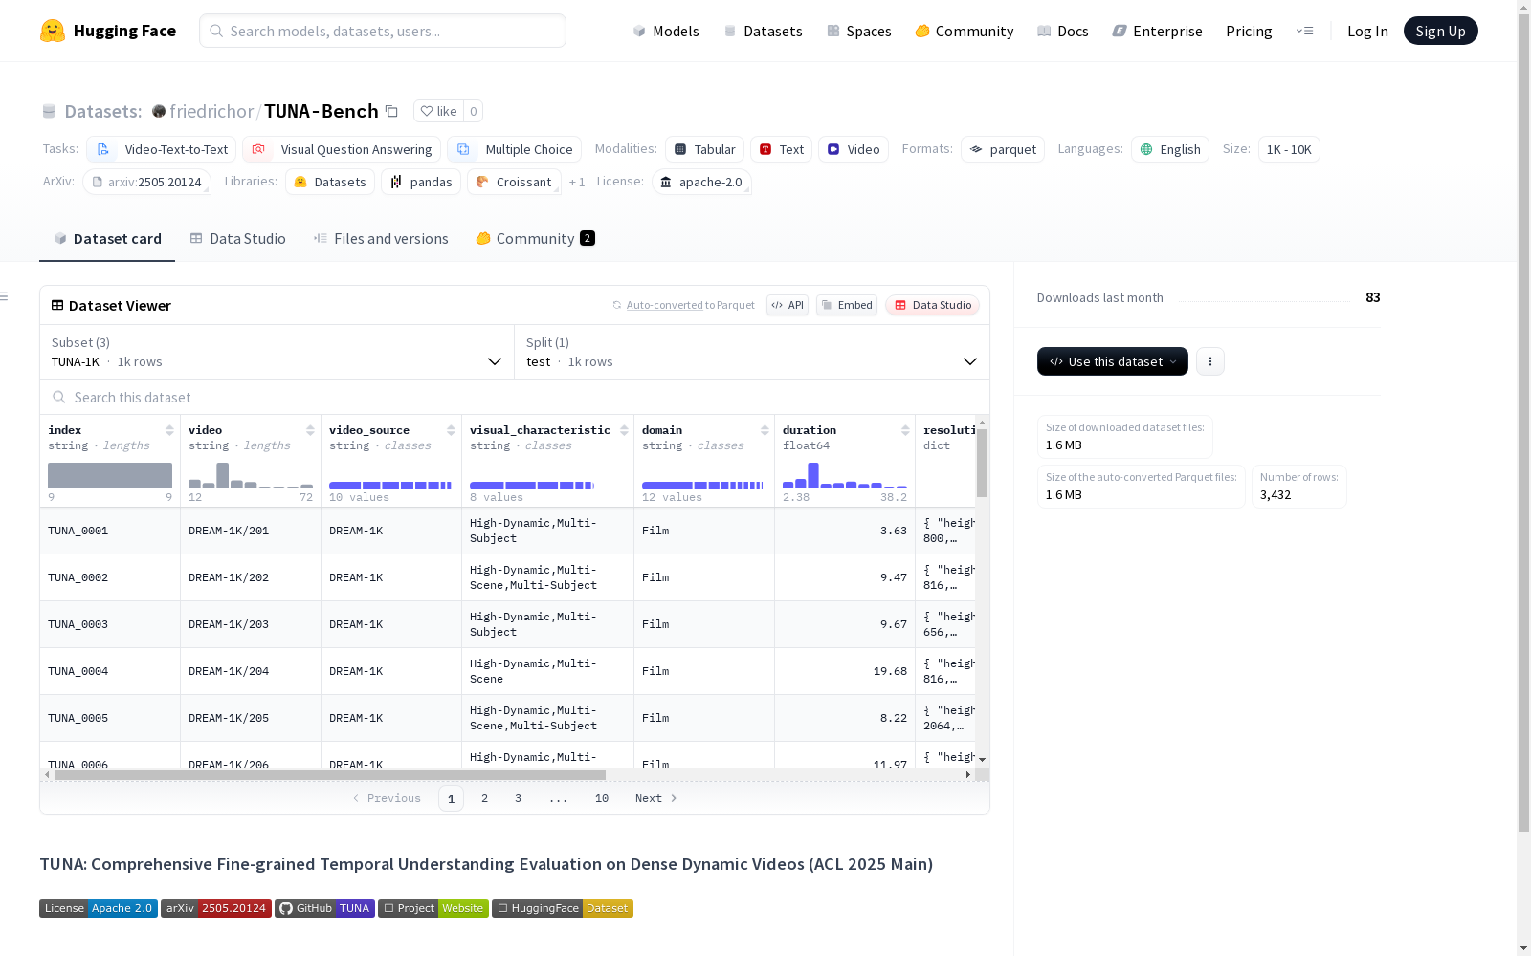Select the Visual Question Answering tag

[342, 149]
